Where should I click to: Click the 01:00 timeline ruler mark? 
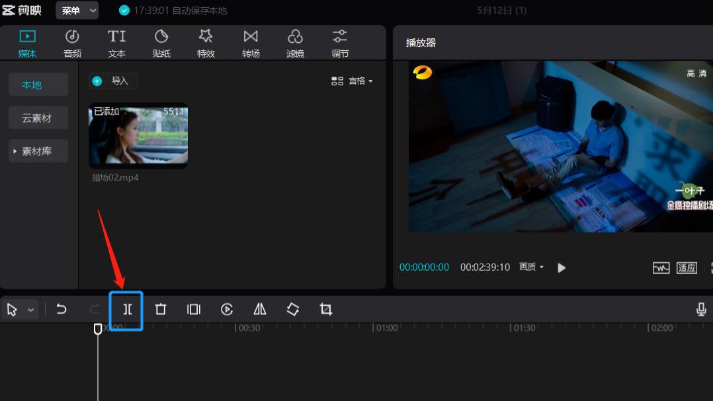click(386, 328)
